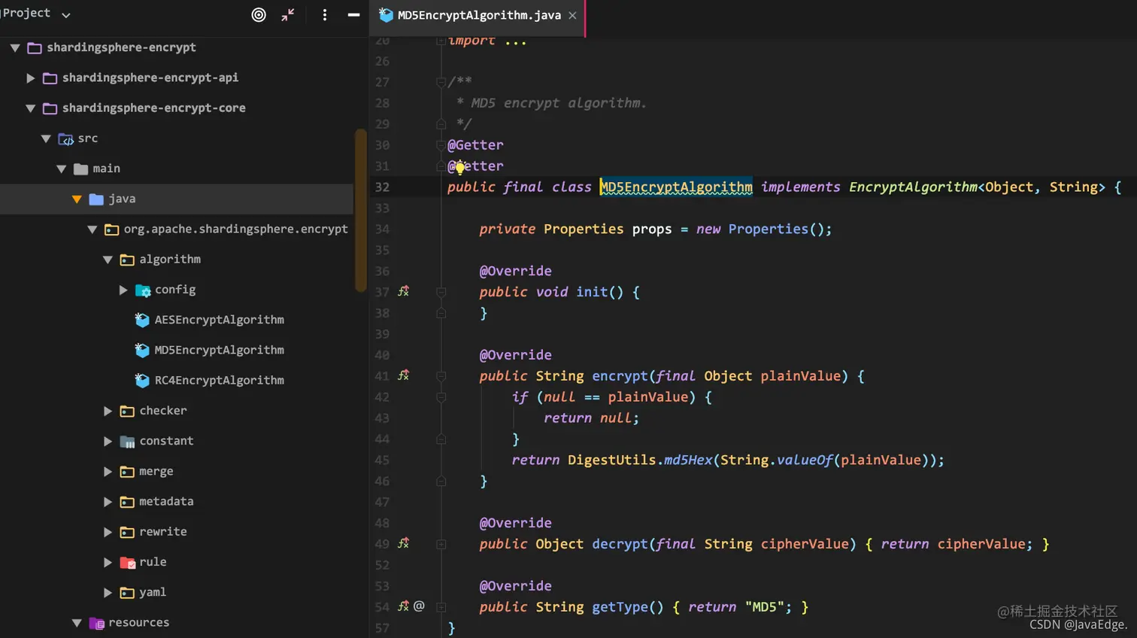
Task: Click the src folder icon
Action: tap(65, 138)
